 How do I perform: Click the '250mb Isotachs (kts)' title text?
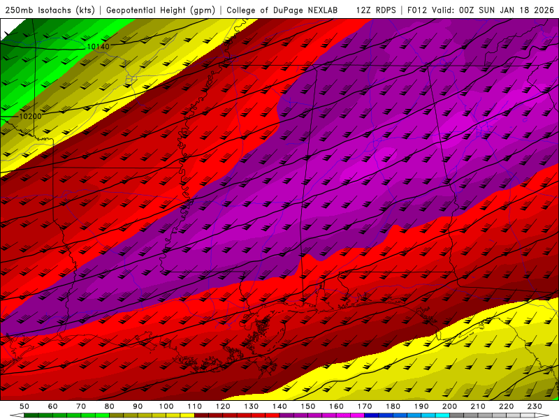pos(50,10)
